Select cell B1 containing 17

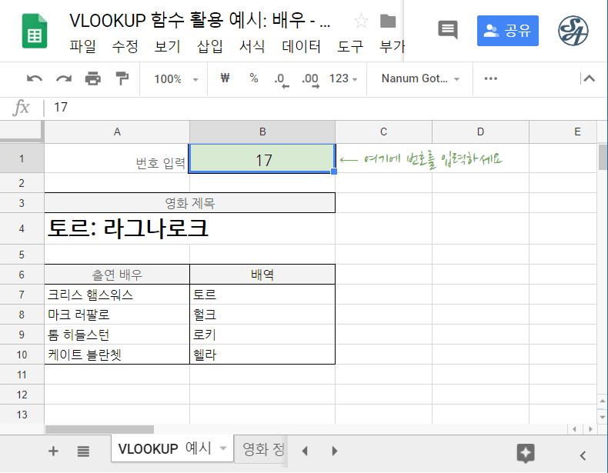[x=262, y=159]
